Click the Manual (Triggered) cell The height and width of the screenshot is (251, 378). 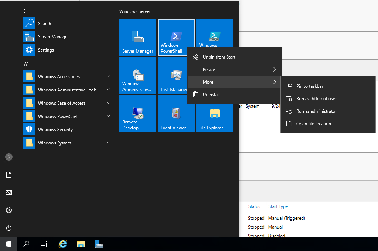click(287, 218)
